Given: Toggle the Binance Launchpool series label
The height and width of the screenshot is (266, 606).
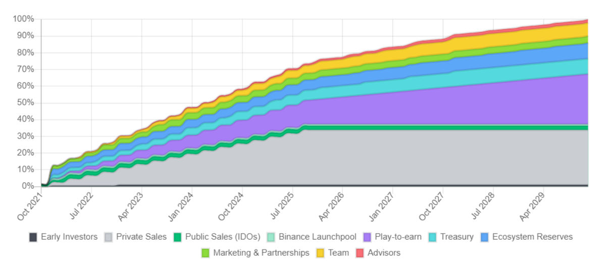Looking at the screenshot, I should click(x=317, y=237).
